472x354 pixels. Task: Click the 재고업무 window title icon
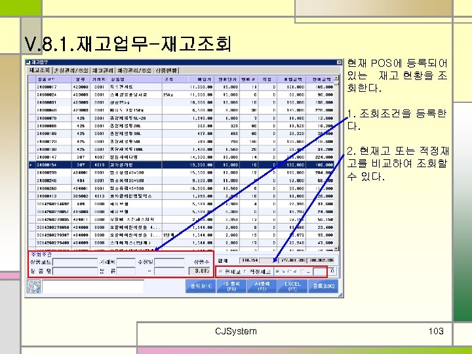(x=28, y=62)
